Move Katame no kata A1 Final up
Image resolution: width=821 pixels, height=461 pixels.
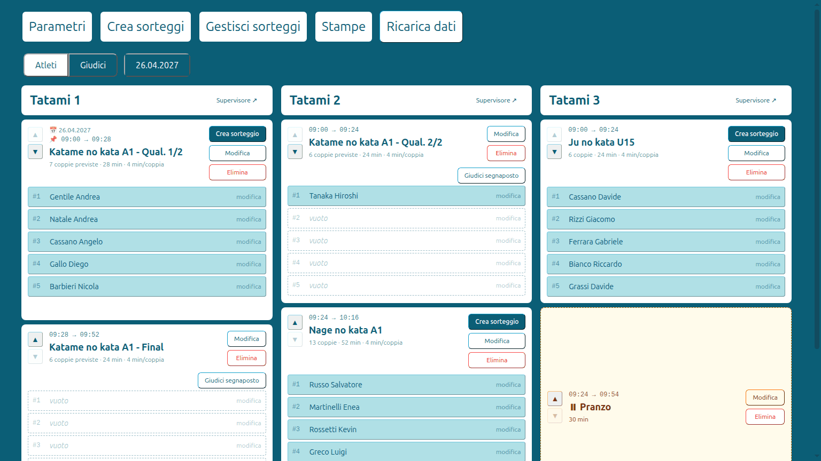[35, 340]
